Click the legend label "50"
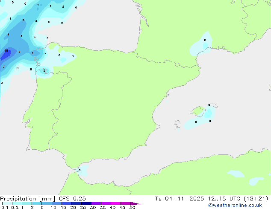Screen dimensions: 271x209 pyautogui.click(x=132, y=207)
